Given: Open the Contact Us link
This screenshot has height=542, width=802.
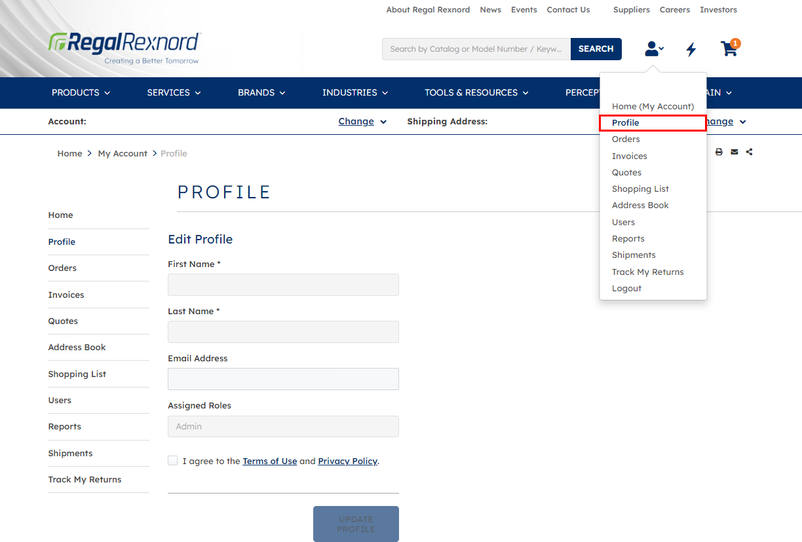Looking at the screenshot, I should (x=568, y=10).
